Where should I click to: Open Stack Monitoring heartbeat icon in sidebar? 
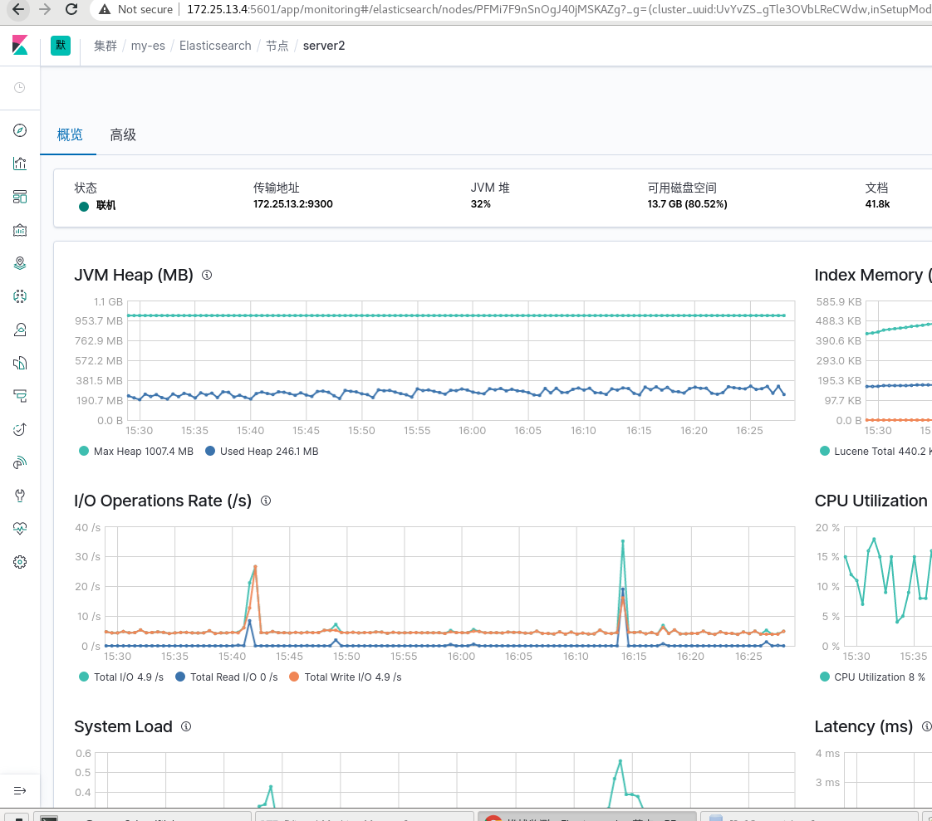pos(20,529)
